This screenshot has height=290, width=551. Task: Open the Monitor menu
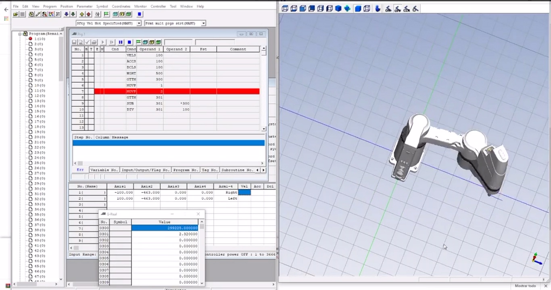click(140, 6)
